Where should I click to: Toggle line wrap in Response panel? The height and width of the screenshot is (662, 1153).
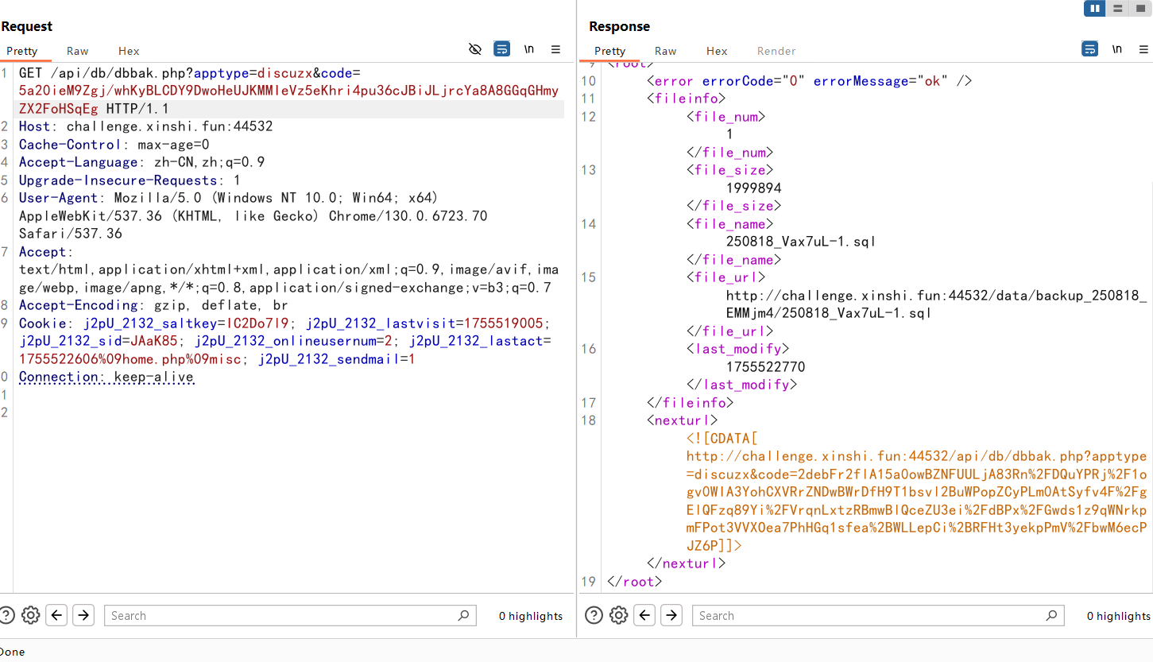1089,49
